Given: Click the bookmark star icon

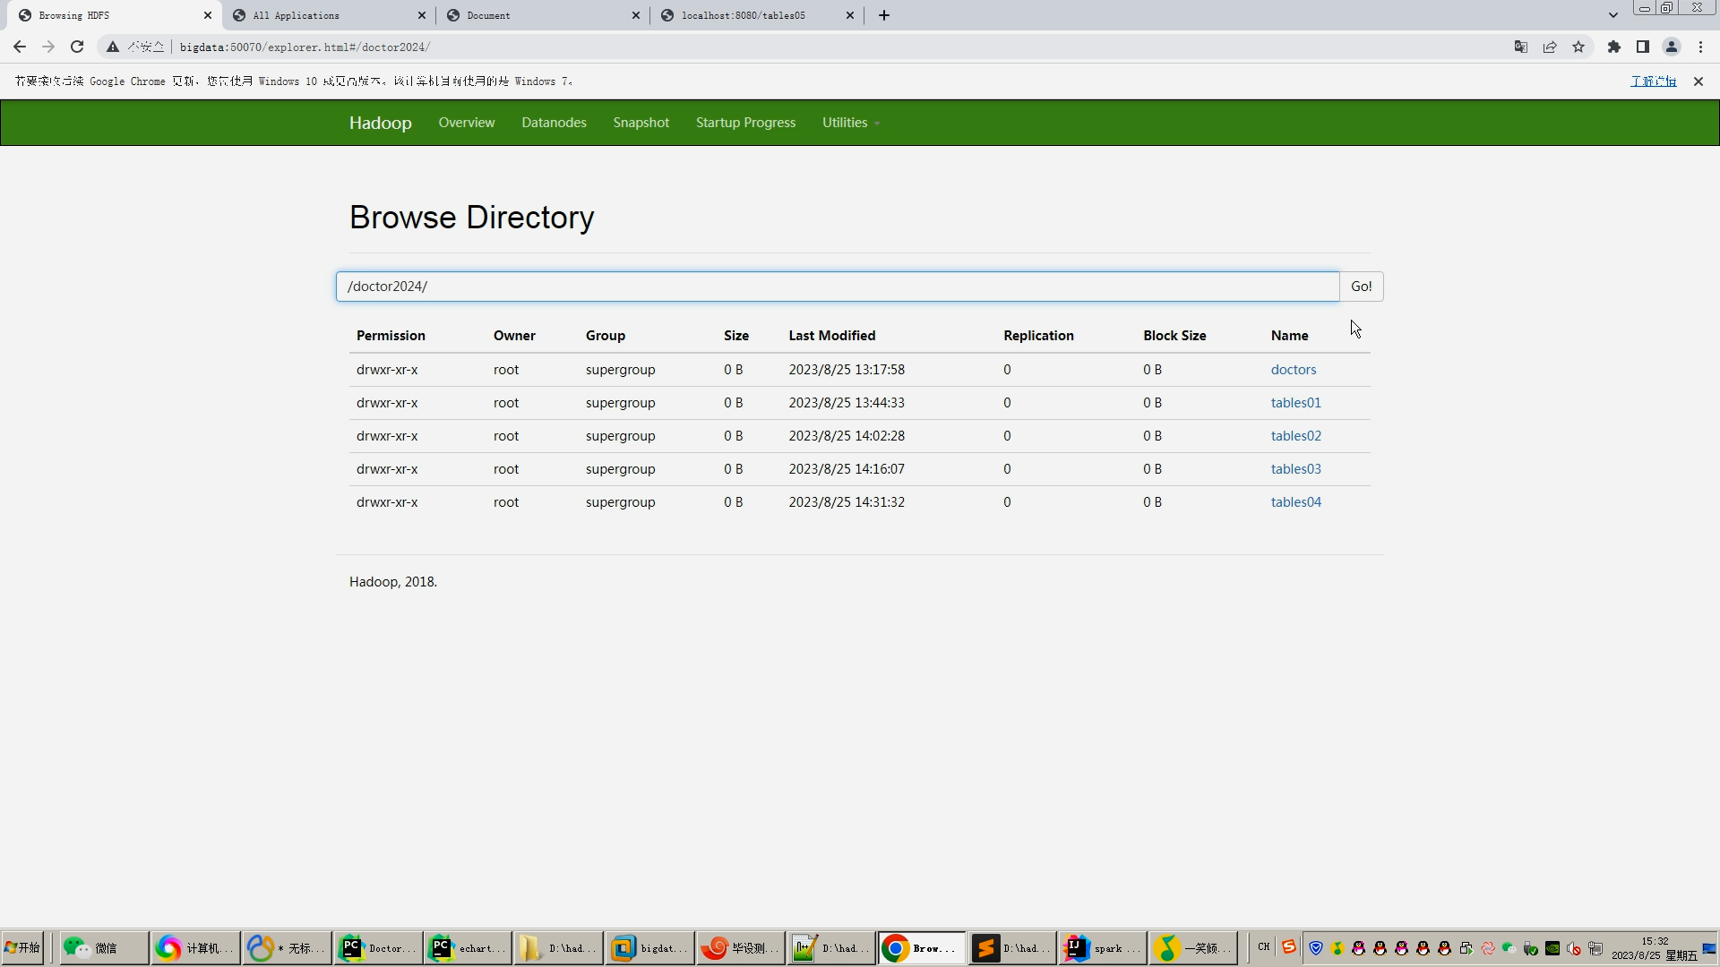Looking at the screenshot, I should click(1578, 47).
